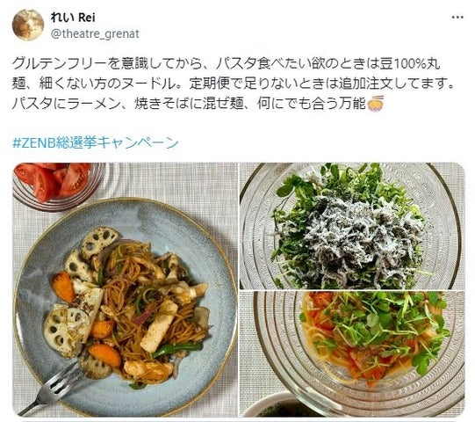Screen dimensions: 475x422
Task: Open the tomato pasta with sprouts photo
Action: tap(352, 353)
